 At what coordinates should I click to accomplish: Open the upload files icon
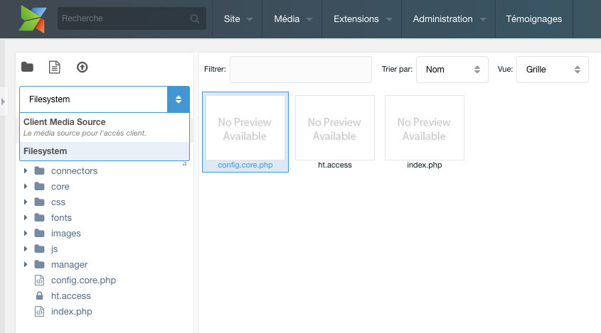[x=82, y=67]
